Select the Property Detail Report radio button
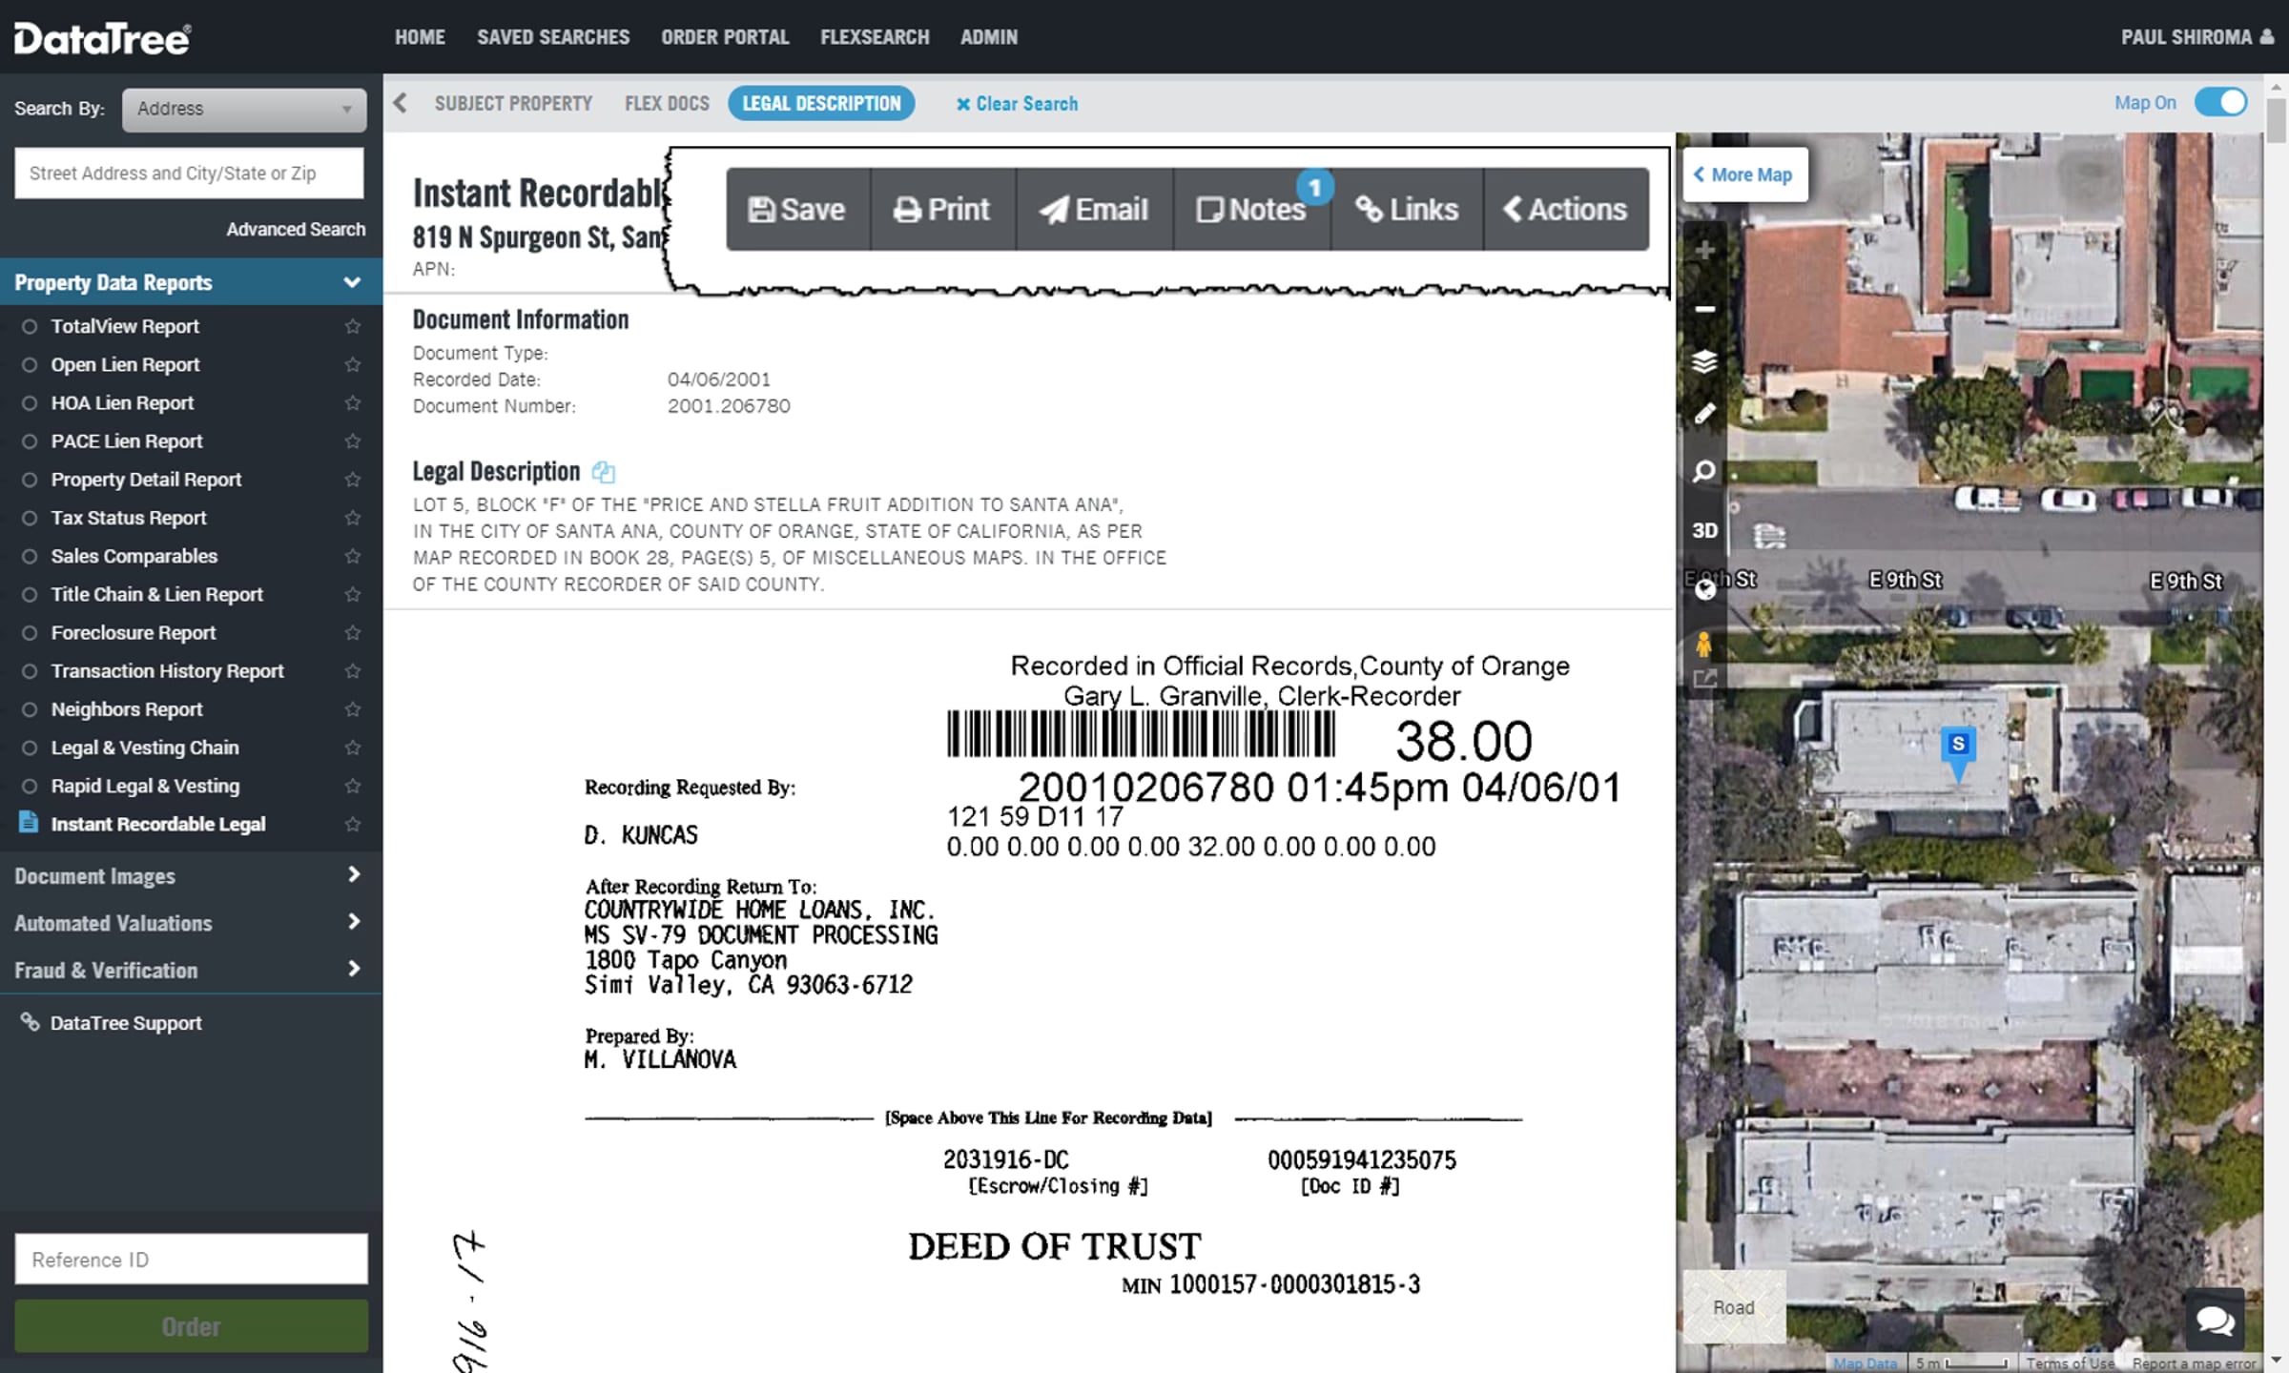This screenshot has width=2289, height=1373. pyautogui.click(x=30, y=480)
